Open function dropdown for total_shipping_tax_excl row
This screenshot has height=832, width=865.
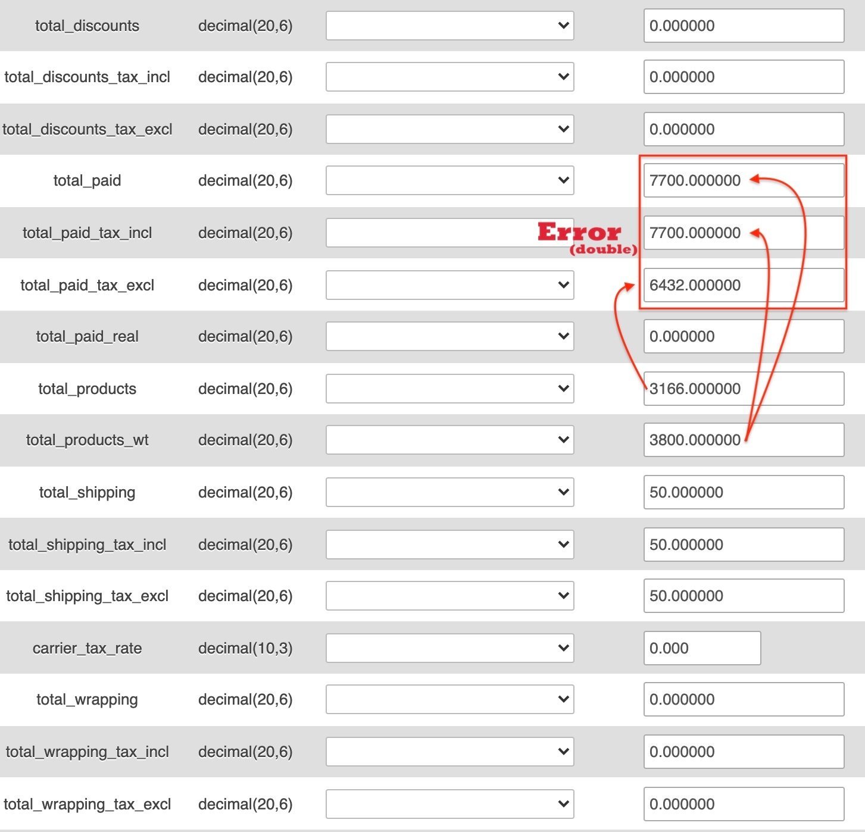tap(449, 596)
